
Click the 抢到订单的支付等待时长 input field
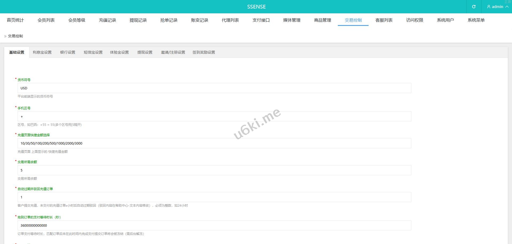click(214, 226)
